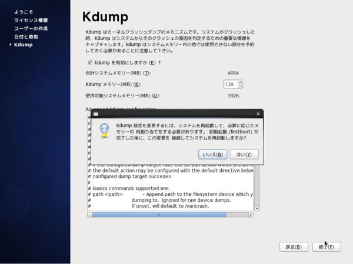The width and height of the screenshot is (353, 264).
Task: Click the はい(Y) button in dialog
Action: pyautogui.click(x=244, y=154)
